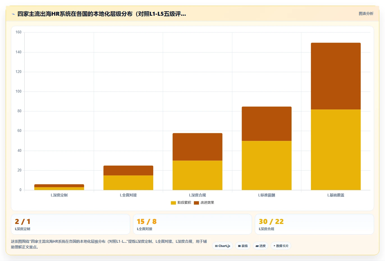This screenshot has width=385, height=261.
Task: Click the brown segment of L标准薪酬 bar
Action: pyautogui.click(x=267, y=124)
